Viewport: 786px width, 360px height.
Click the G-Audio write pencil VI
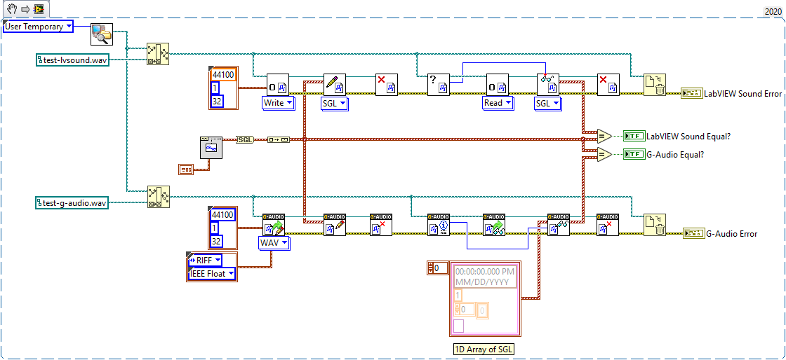334,226
